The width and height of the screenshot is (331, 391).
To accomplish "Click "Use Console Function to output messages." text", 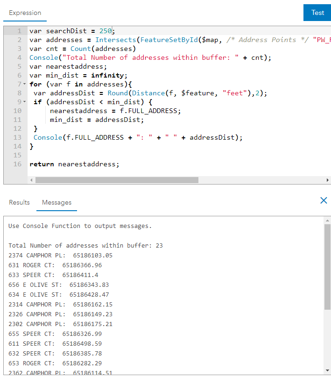I will (80, 226).
